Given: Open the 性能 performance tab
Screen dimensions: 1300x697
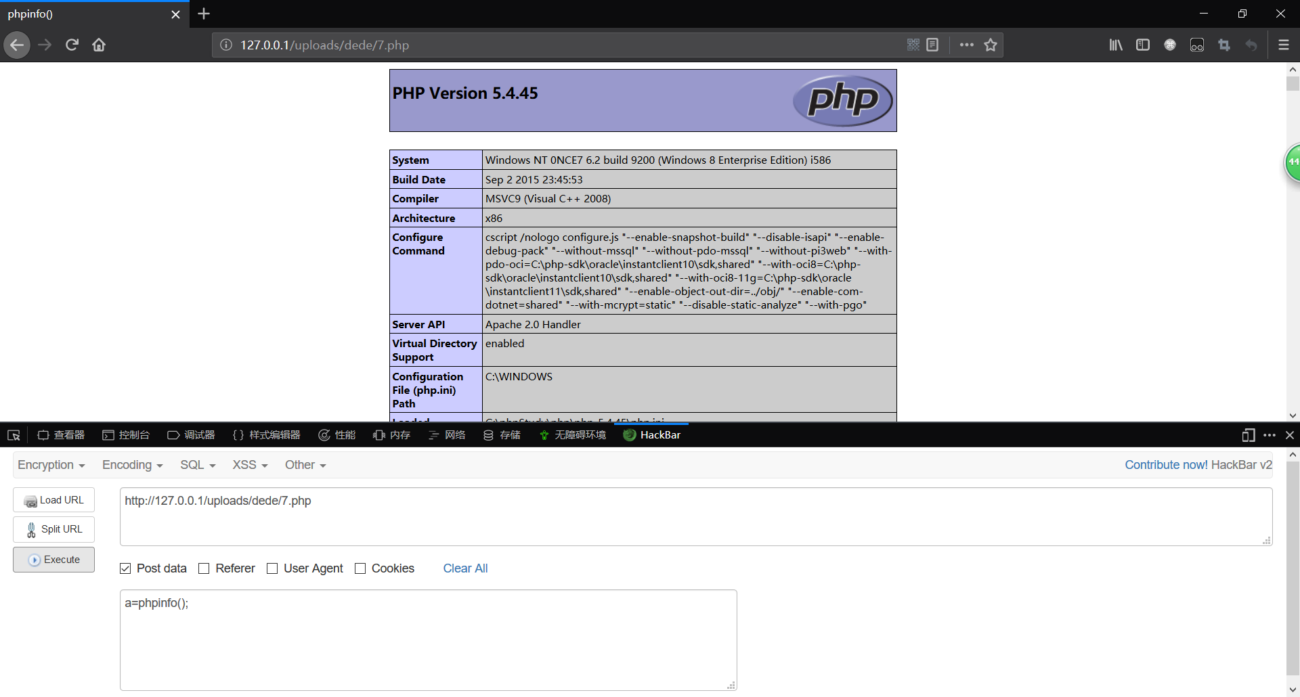Looking at the screenshot, I should 337,435.
